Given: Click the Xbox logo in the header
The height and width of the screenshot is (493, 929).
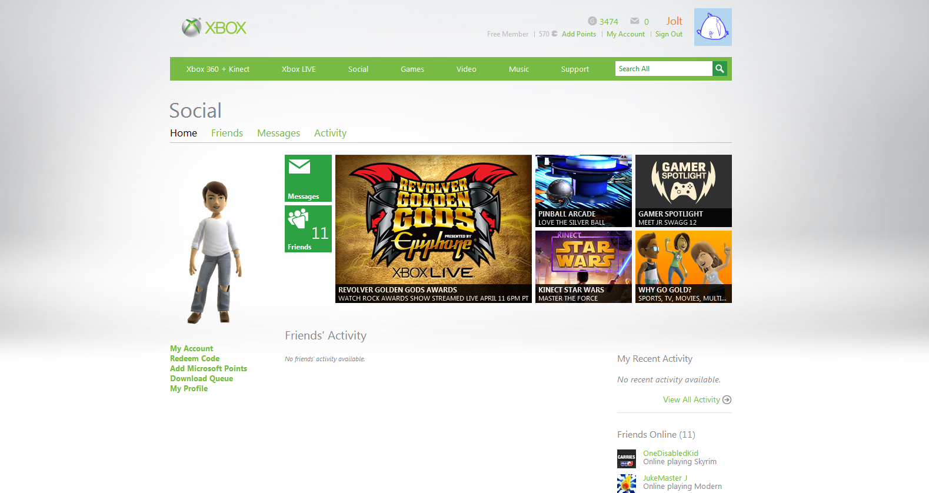Looking at the screenshot, I should [x=214, y=27].
